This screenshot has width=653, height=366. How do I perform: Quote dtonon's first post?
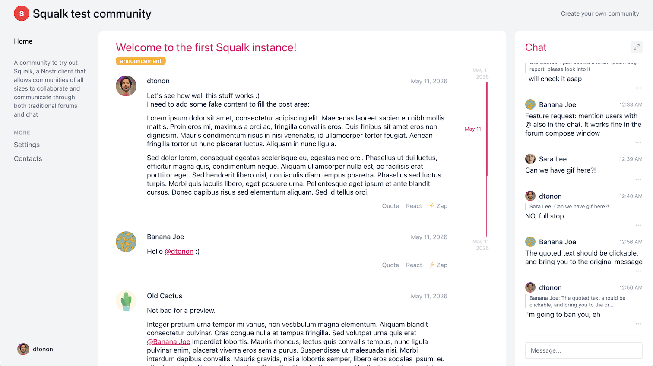(390, 206)
